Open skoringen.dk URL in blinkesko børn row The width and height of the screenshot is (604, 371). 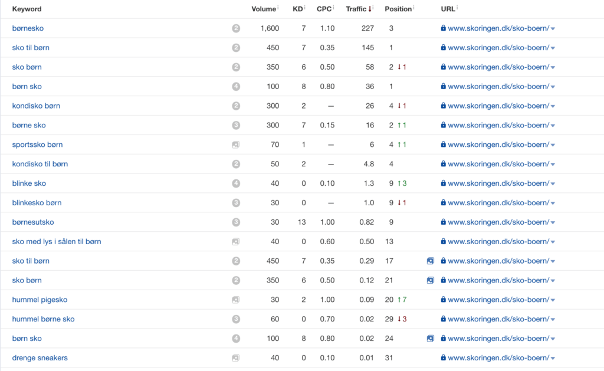coord(498,203)
